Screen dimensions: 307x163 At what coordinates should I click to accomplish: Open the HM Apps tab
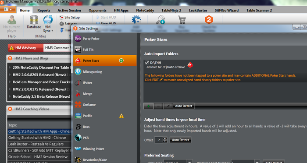(121, 11)
